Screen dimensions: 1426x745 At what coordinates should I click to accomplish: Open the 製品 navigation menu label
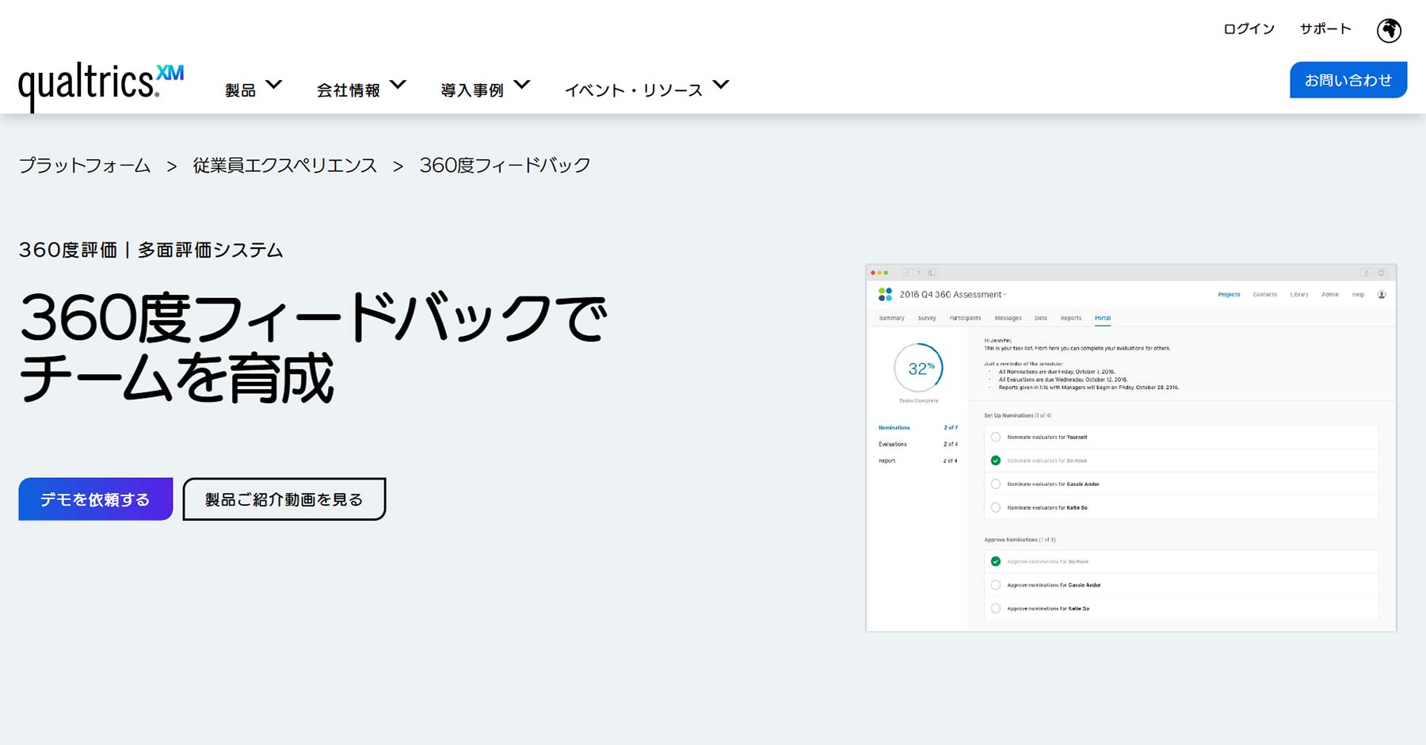coord(241,90)
